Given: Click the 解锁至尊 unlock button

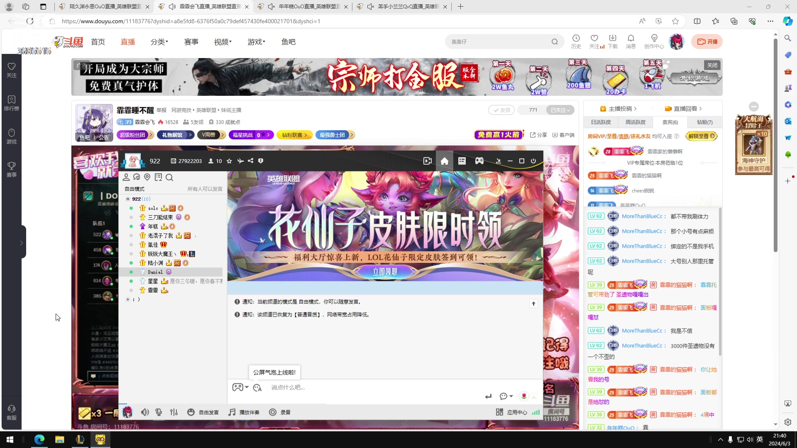Looking at the screenshot, I should coord(702,136).
